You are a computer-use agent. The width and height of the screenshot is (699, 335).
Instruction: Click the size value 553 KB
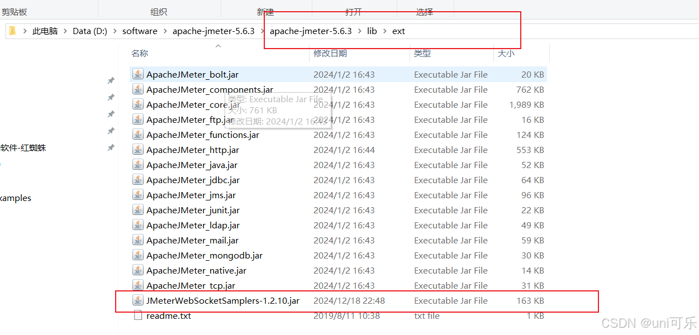(x=530, y=150)
